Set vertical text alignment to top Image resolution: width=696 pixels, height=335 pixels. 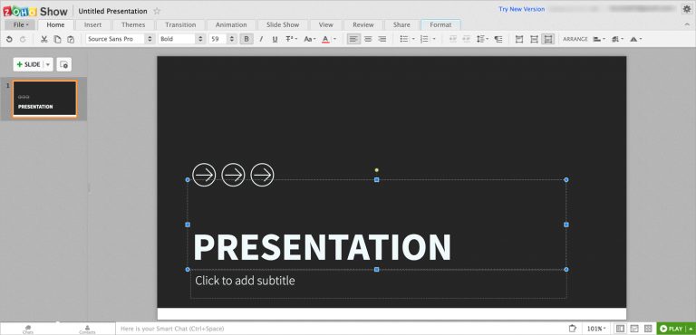tap(519, 39)
